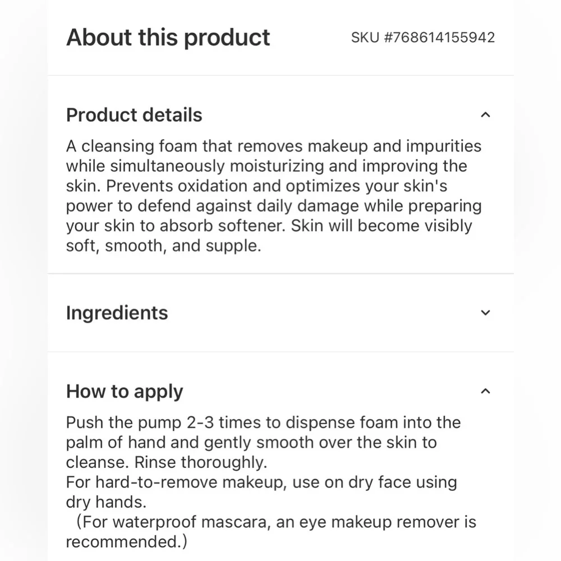Click the word 'recommended.)' at the bottom
Screen dimensions: 561x561
coord(127,542)
